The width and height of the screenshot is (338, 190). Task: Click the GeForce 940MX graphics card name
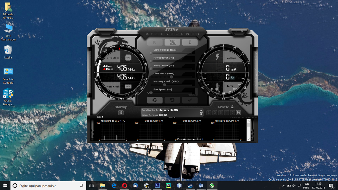[169, 110]
